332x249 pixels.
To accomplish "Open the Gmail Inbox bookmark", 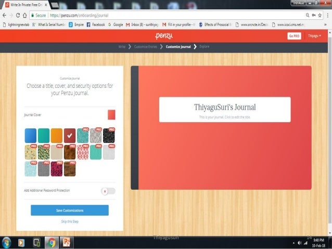I will click(142, 24).
